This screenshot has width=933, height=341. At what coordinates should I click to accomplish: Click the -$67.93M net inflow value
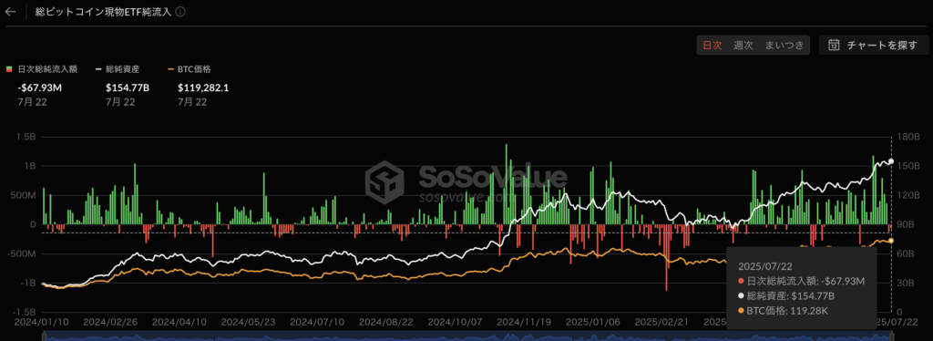tap(39, 88)
